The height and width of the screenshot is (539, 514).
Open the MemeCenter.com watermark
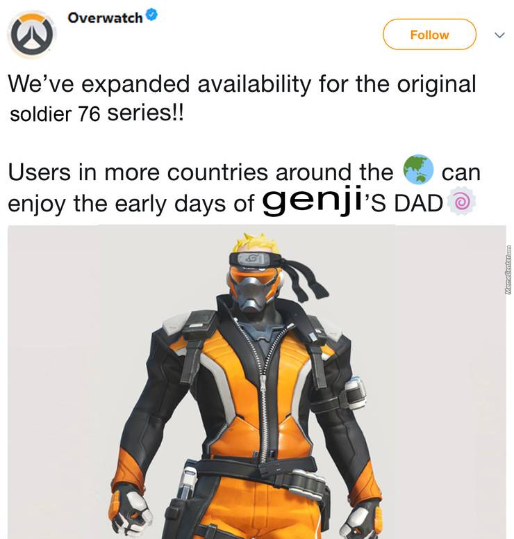(508, 270)
